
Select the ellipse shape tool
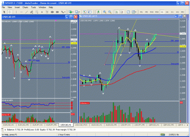[52, 12]
